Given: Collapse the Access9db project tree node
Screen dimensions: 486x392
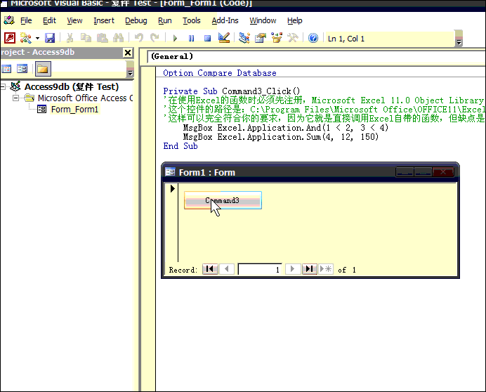Looking at the screenshot, I should click(3, 87).
